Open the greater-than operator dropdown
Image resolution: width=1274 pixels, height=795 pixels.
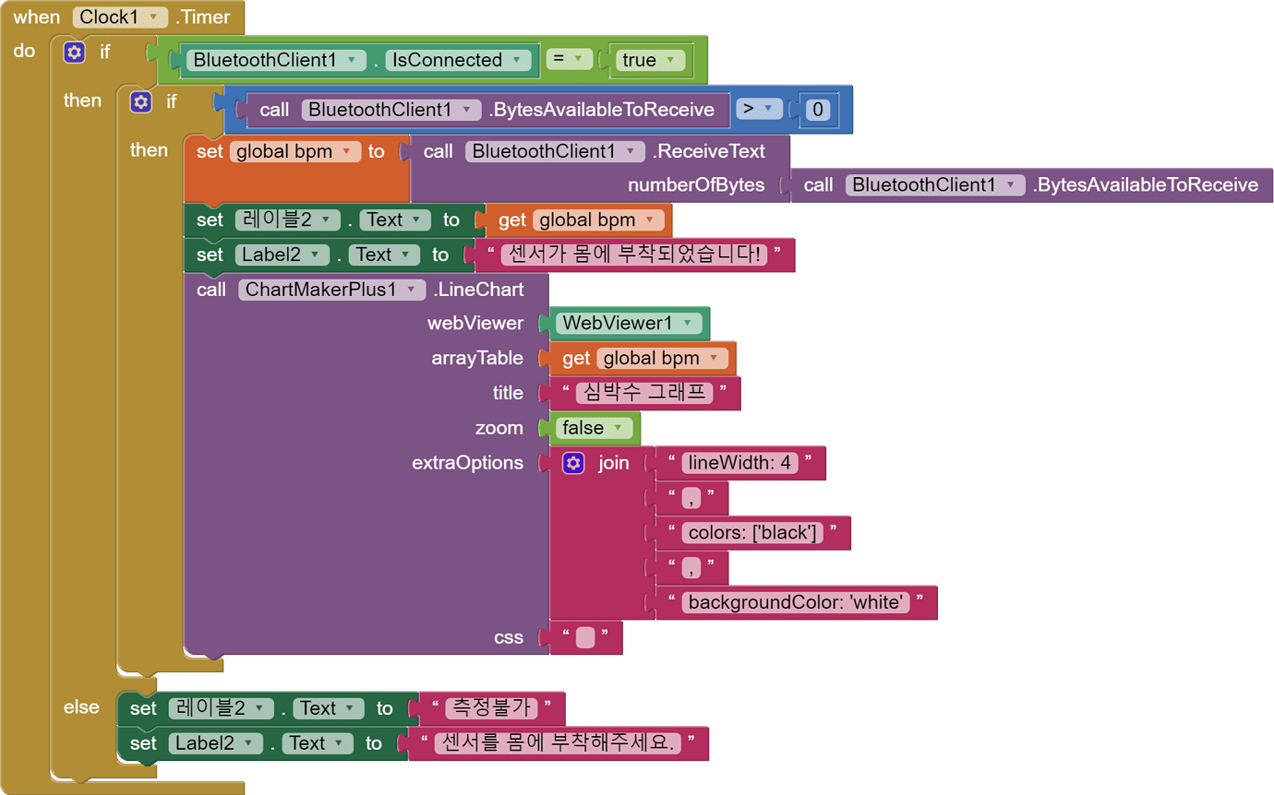758,110
